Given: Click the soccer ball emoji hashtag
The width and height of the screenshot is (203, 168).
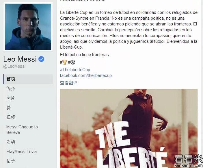Looking at the screenshot, I should pos(72,62).
